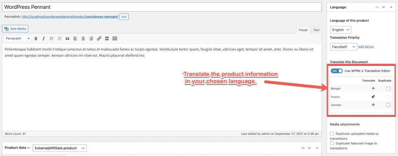398x156 pixels.
Task: Move Language panel down
Action: [x=383, y=7]
